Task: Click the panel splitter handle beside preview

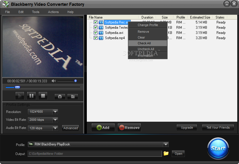Action: pos(86,69)
